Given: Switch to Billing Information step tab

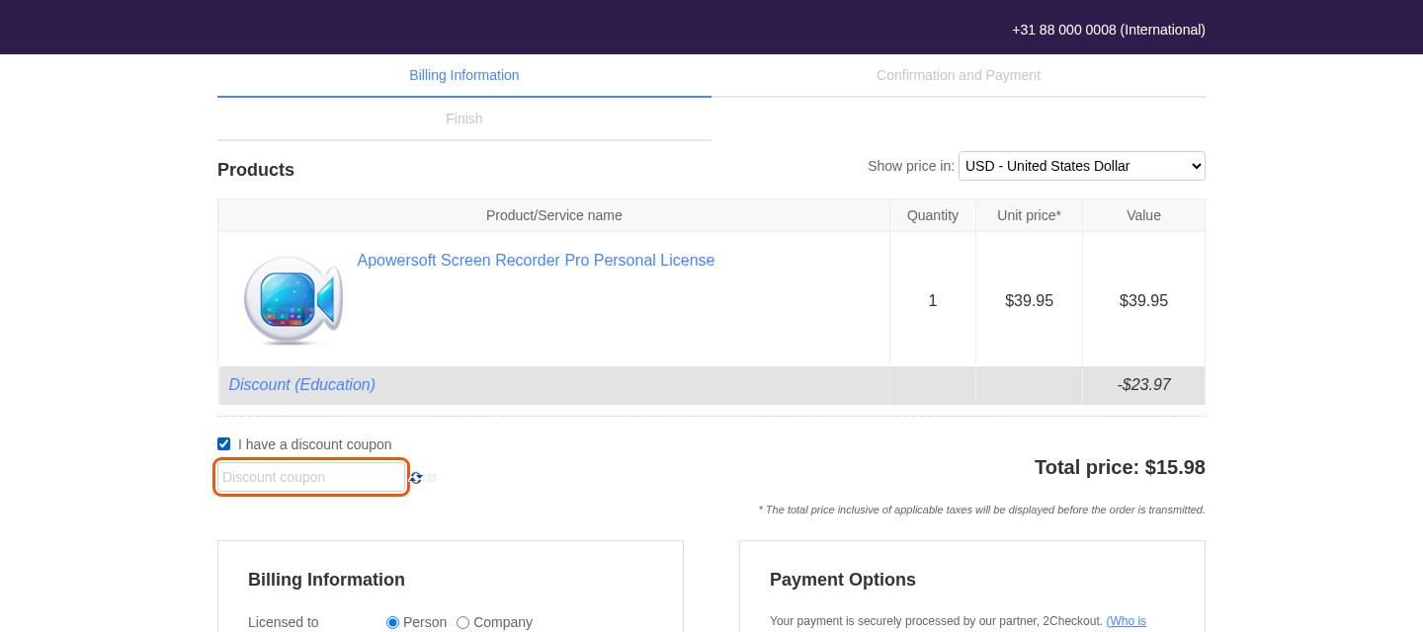Looking at the screenshot, I should click(464, 75).
